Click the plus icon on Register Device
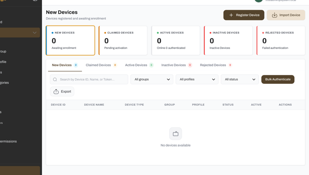309x175 pixels. coord(231,15)
